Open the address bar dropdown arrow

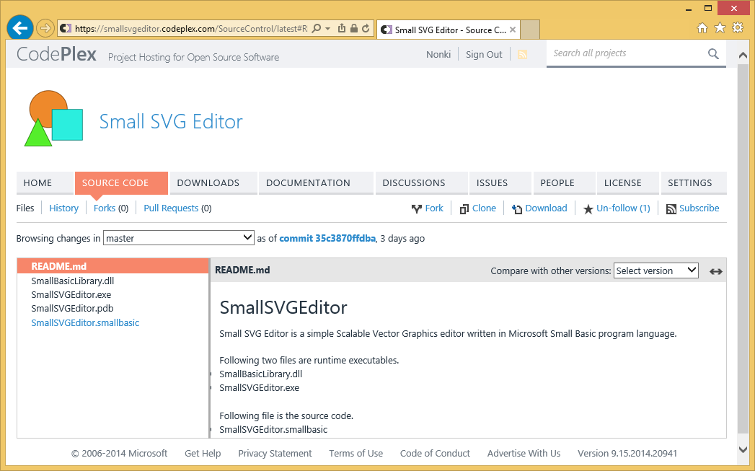328,28
